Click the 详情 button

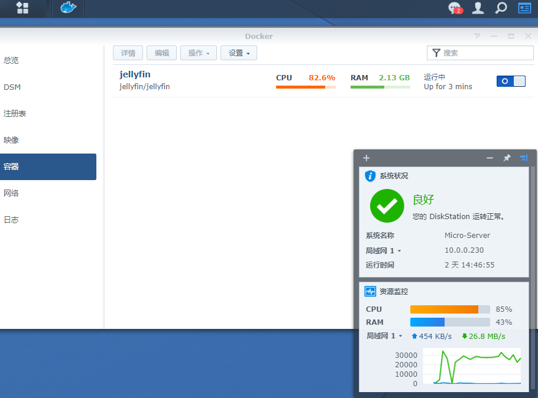coord(128,53)
